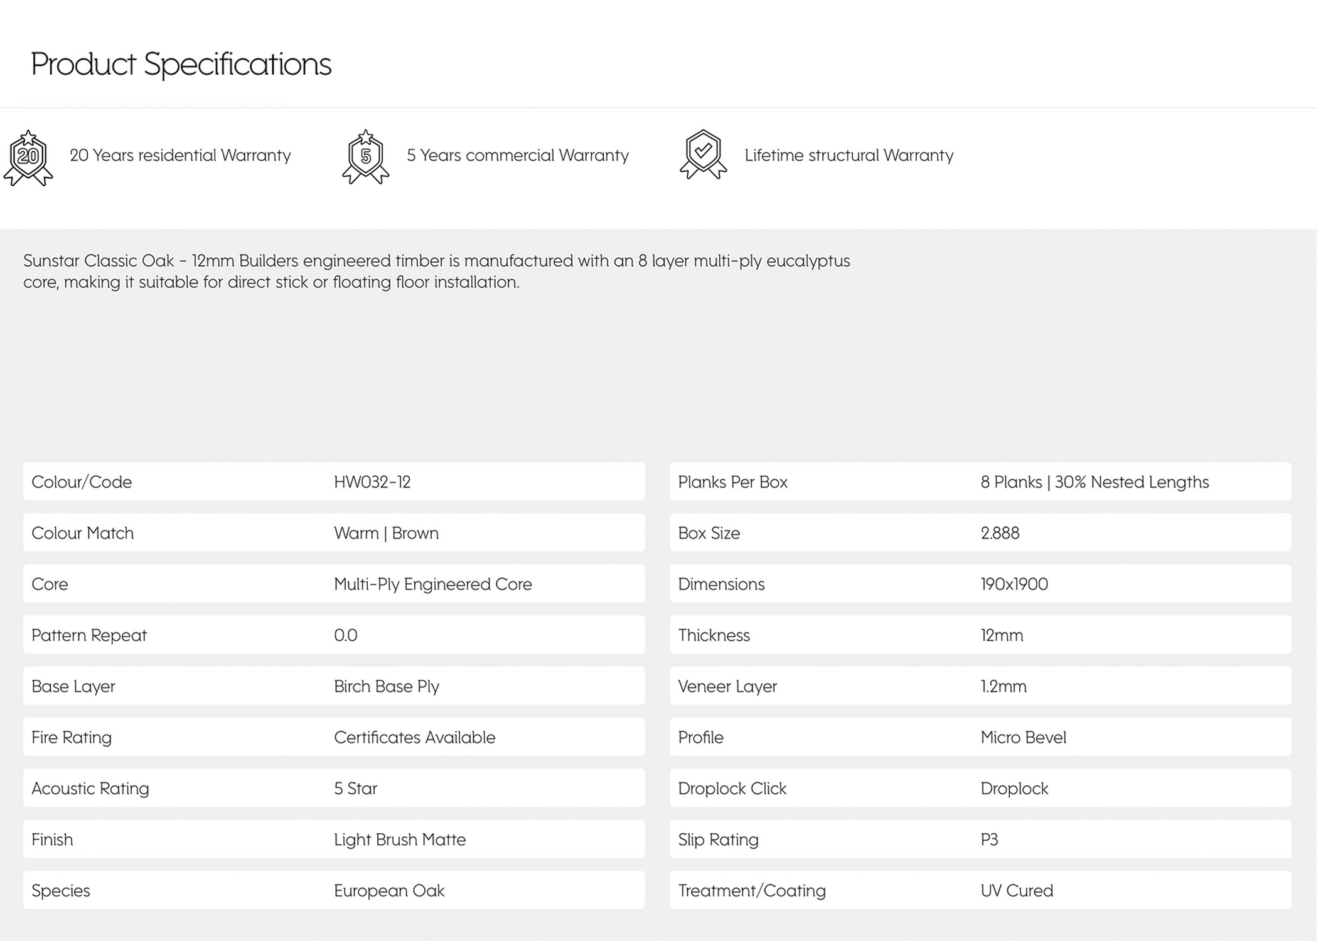Image resolution: width=1318 pixels, height=941 pixels.
Task: Click the 'Slip Rating' label
Action: [718, 839]
